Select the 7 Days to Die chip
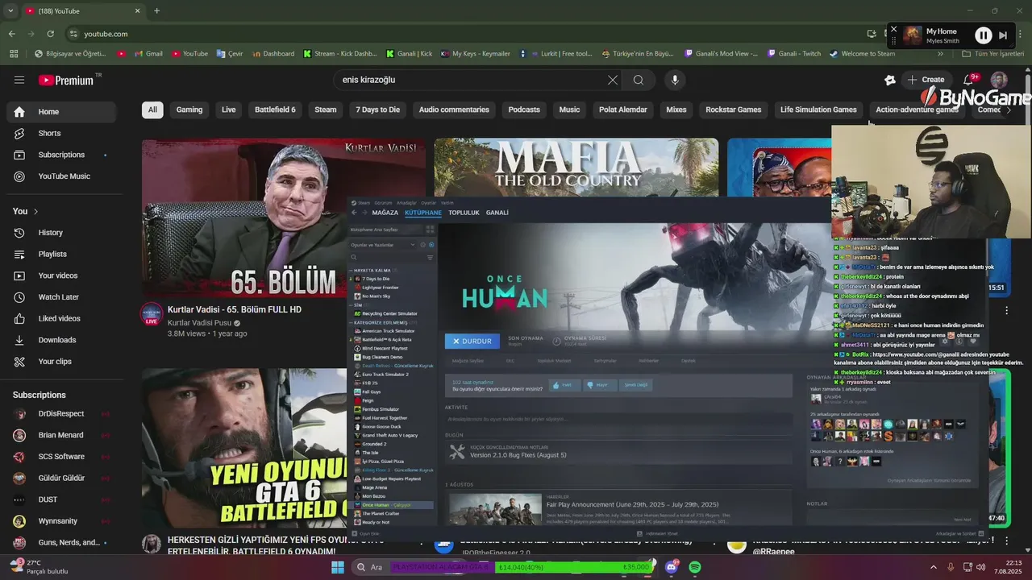This screenshot has height=580, width=1032. [x=377, y=110]
